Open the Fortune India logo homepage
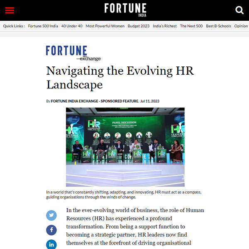This screenshot has height=249, width=249. 125,10
